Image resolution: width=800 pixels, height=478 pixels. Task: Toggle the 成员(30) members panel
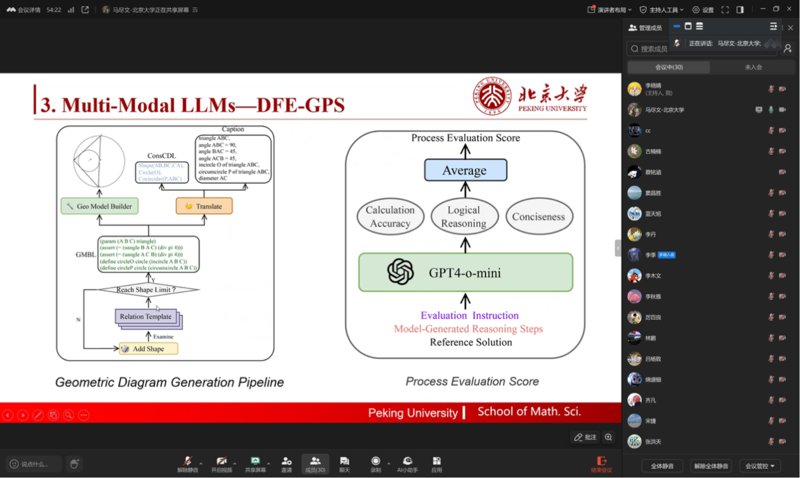click(x=315, y=464)
